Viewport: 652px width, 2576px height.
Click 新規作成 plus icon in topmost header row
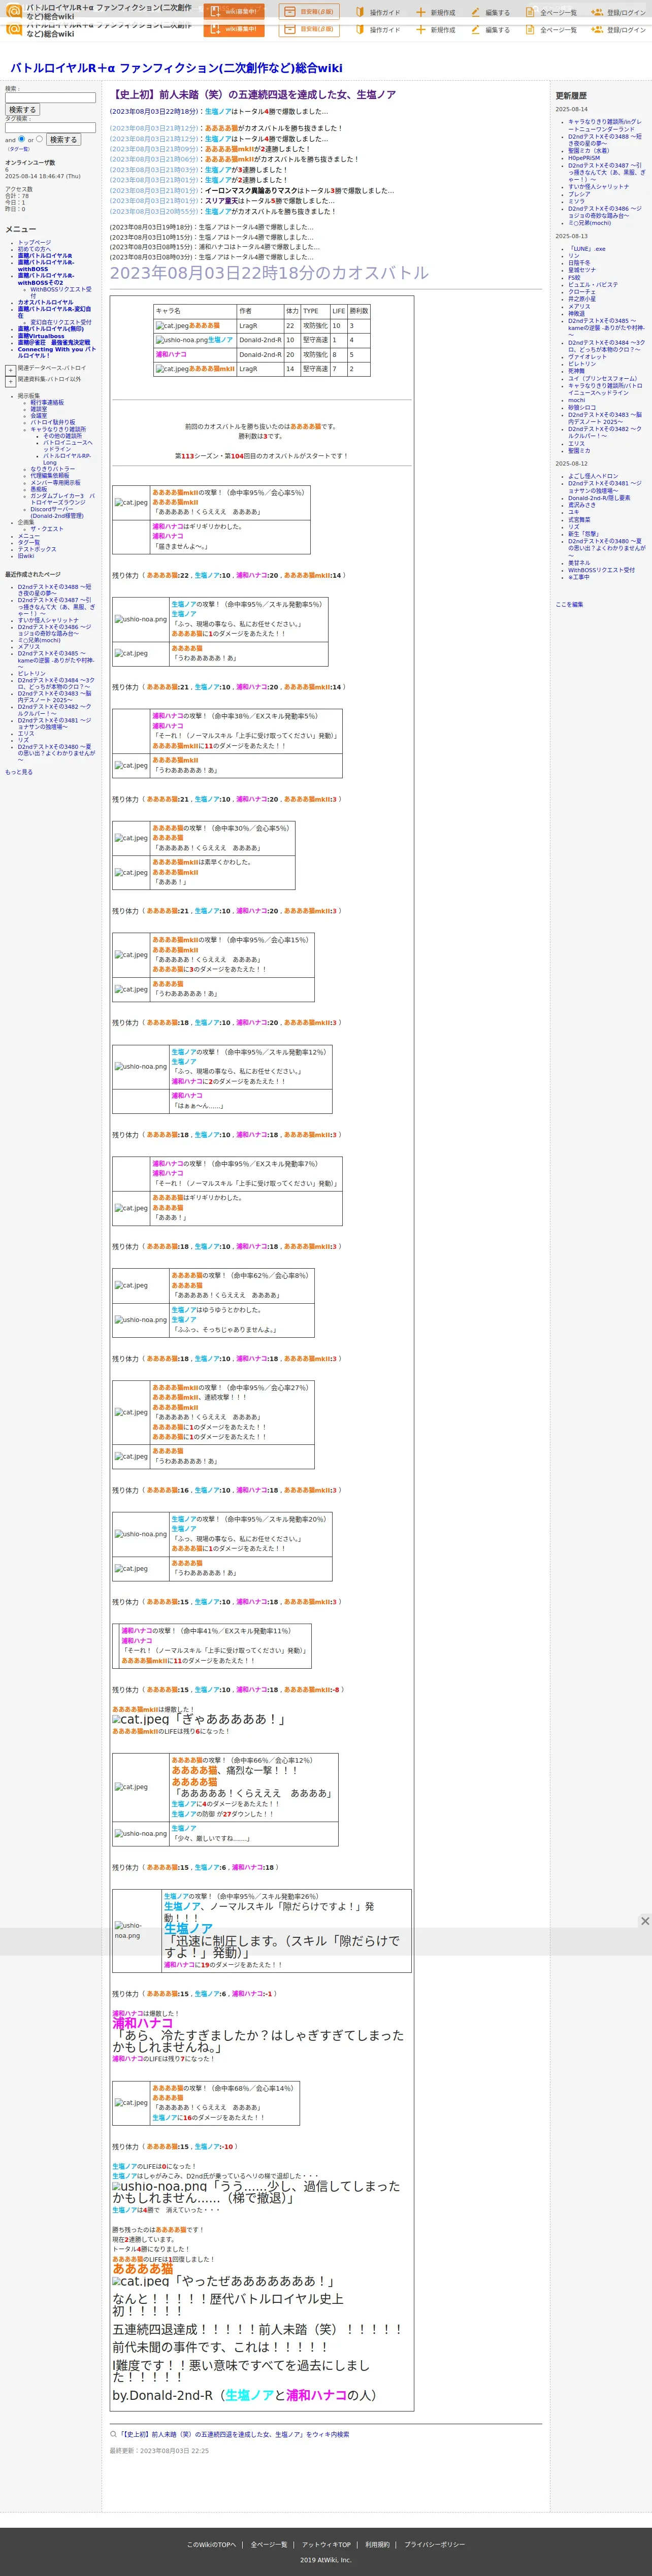(x=421, y=13)
